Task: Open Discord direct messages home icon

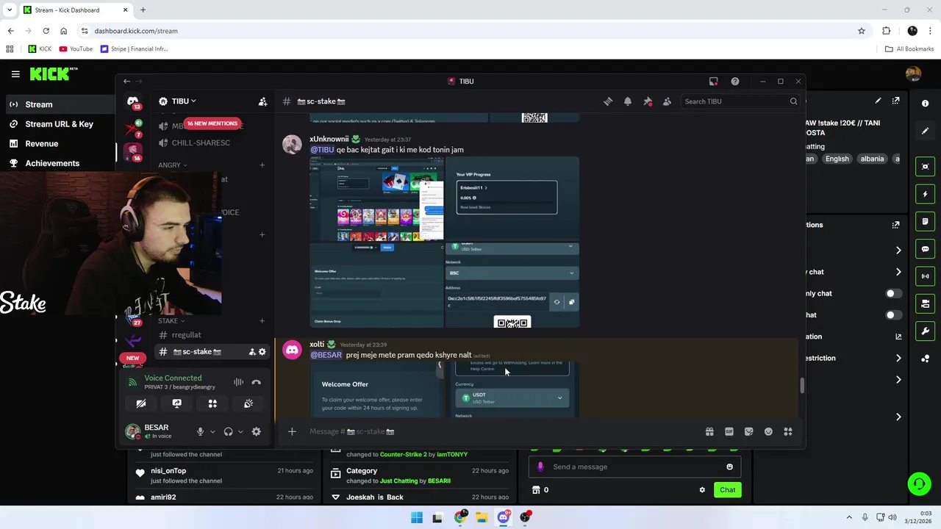Action: pyautogui.click(x=132, y=101)
